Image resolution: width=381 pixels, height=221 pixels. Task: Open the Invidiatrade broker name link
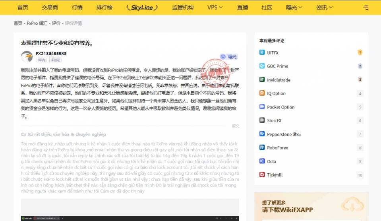279,80
